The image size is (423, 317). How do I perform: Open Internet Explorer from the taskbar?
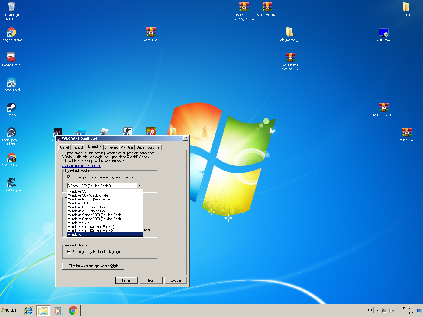pos(28,311)
